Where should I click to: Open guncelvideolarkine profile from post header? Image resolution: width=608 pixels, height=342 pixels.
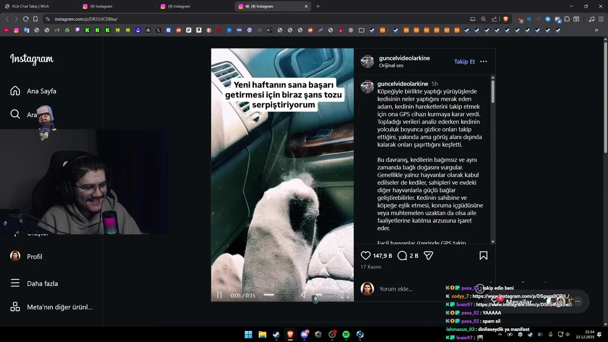click(404, 58)
